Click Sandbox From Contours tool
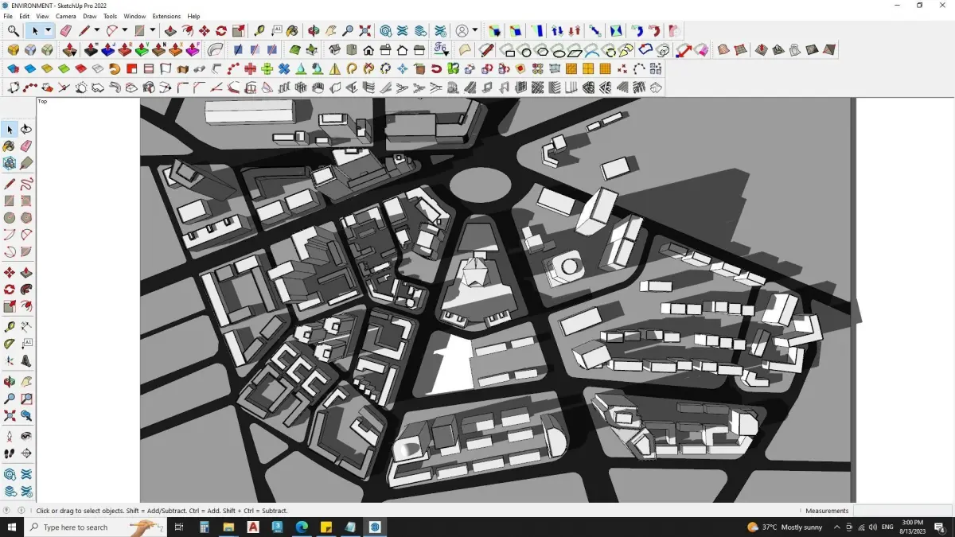The image size is (955, 537). click(x=723, y=50)
